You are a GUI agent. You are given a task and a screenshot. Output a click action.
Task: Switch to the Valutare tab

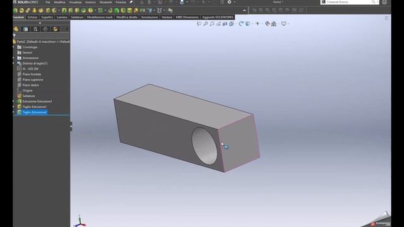point(167,17)
